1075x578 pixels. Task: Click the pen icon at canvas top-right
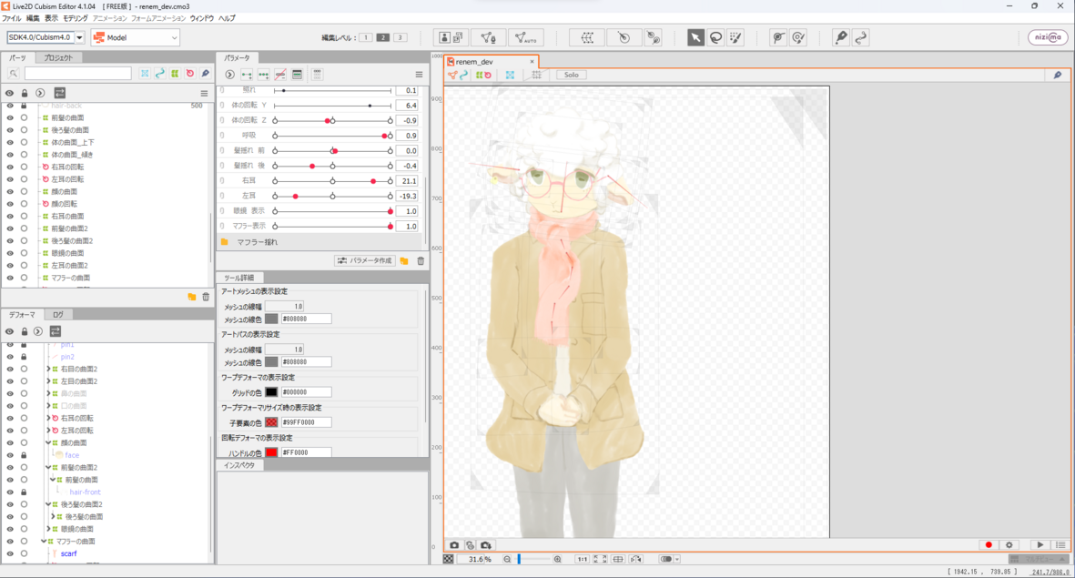[1057, 75]
